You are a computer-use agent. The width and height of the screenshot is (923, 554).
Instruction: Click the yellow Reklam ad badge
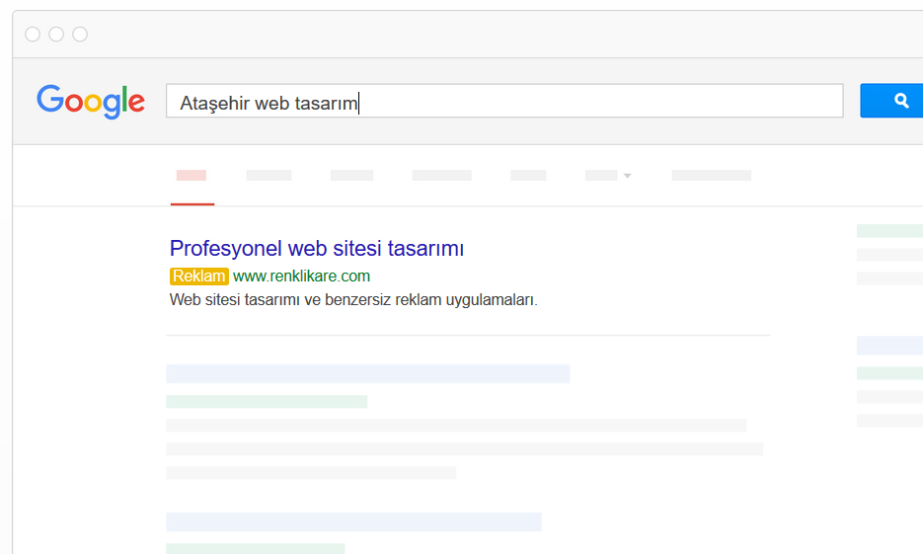coord(199,277)
